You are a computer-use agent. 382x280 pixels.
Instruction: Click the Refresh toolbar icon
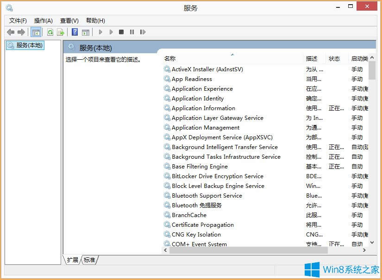[x=50, y=32]
